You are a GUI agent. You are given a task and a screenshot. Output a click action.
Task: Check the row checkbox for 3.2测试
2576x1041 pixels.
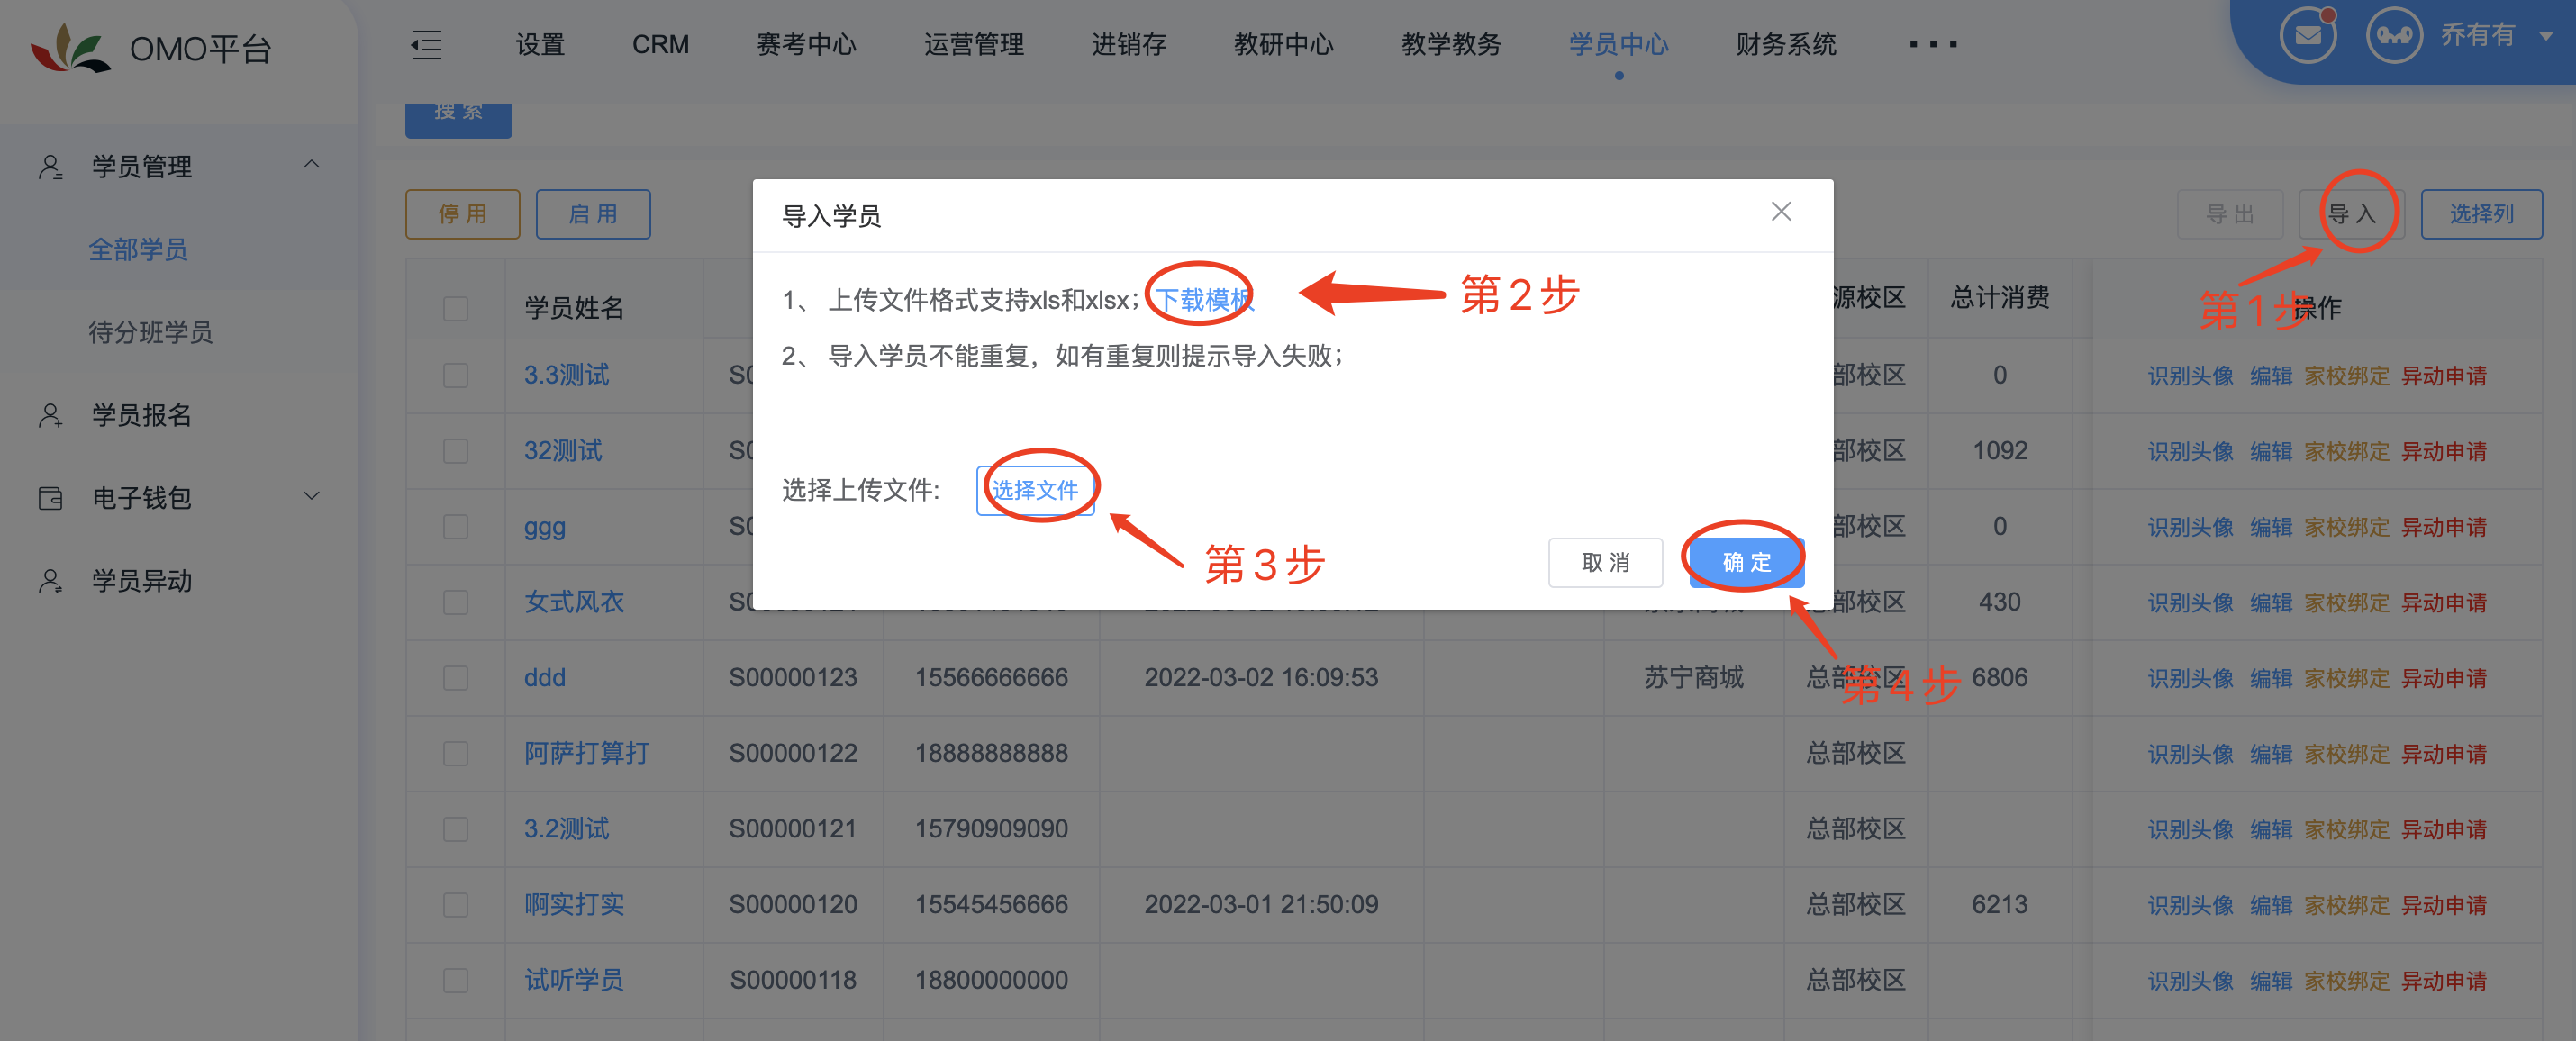[456, 829]
